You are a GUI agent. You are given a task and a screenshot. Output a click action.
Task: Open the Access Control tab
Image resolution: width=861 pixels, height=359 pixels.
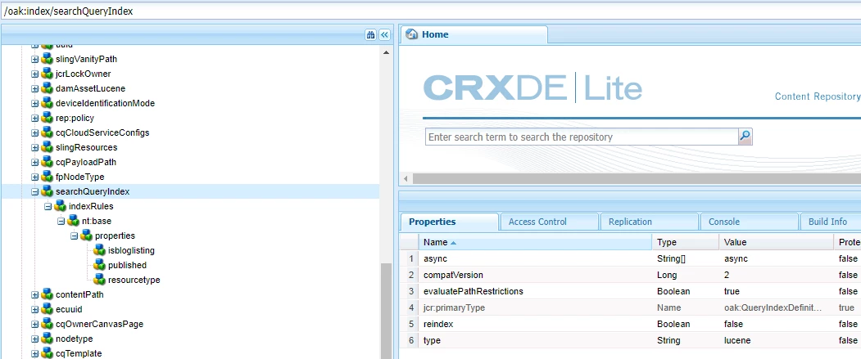(549, 222)
